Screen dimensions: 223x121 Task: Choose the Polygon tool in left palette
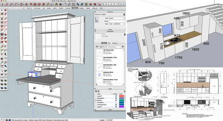click(2, 26)
